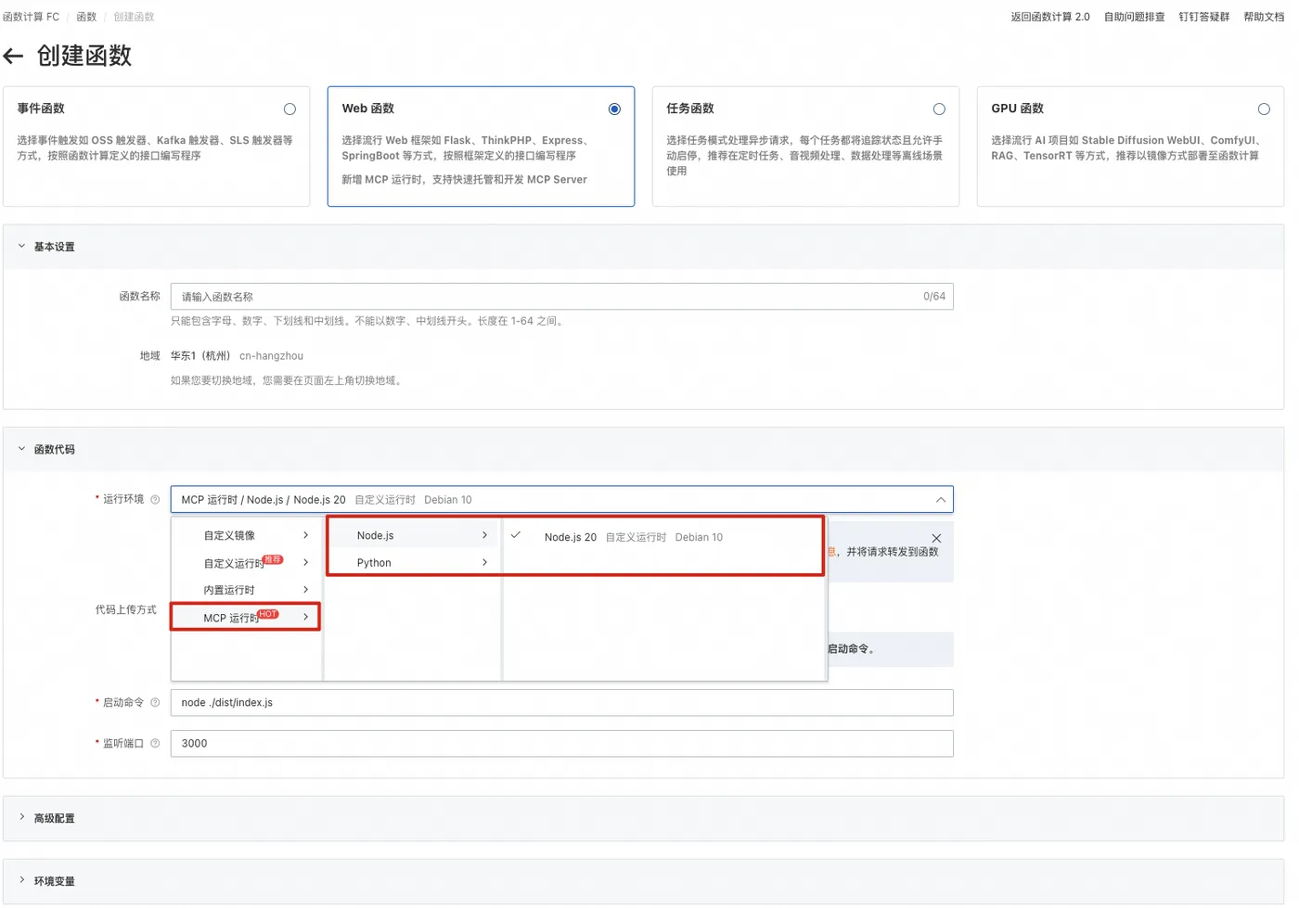Click the help icon next to 启动命令
This screenshot has height=908, width=1299.
click(155, 703)
